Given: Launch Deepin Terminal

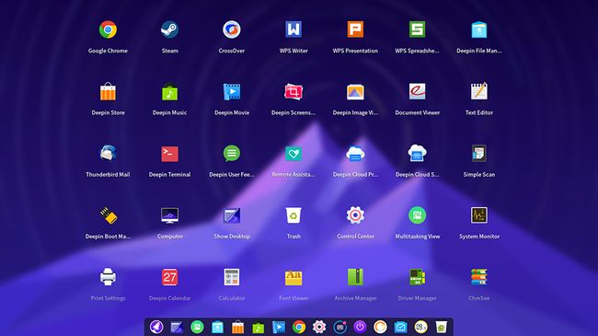Looking at the screenshot, I should (169, 154).
